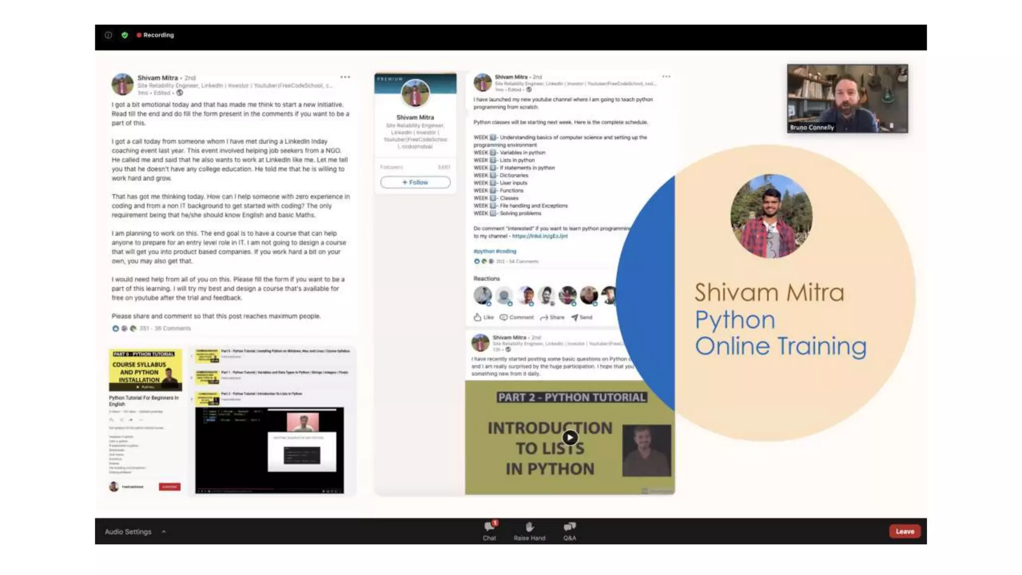The width and height of the screenshot is (1022, 575).
Task: Select Bruno Connelly's video thumbnail
Action: coord(847,98)
